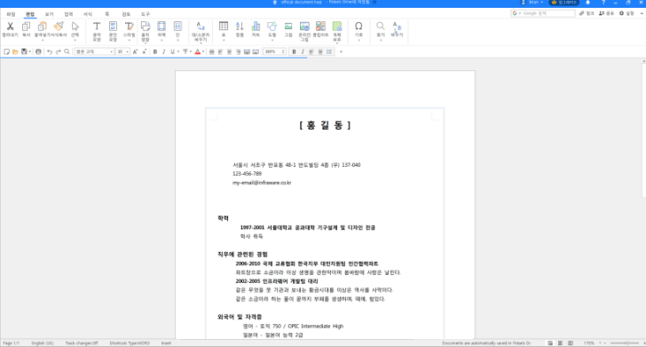Click the Copy icon in ribbon
Viewport: 646px width, 347px height.
26,29
